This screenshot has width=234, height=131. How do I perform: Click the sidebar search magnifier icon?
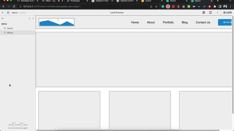(3, 19)
